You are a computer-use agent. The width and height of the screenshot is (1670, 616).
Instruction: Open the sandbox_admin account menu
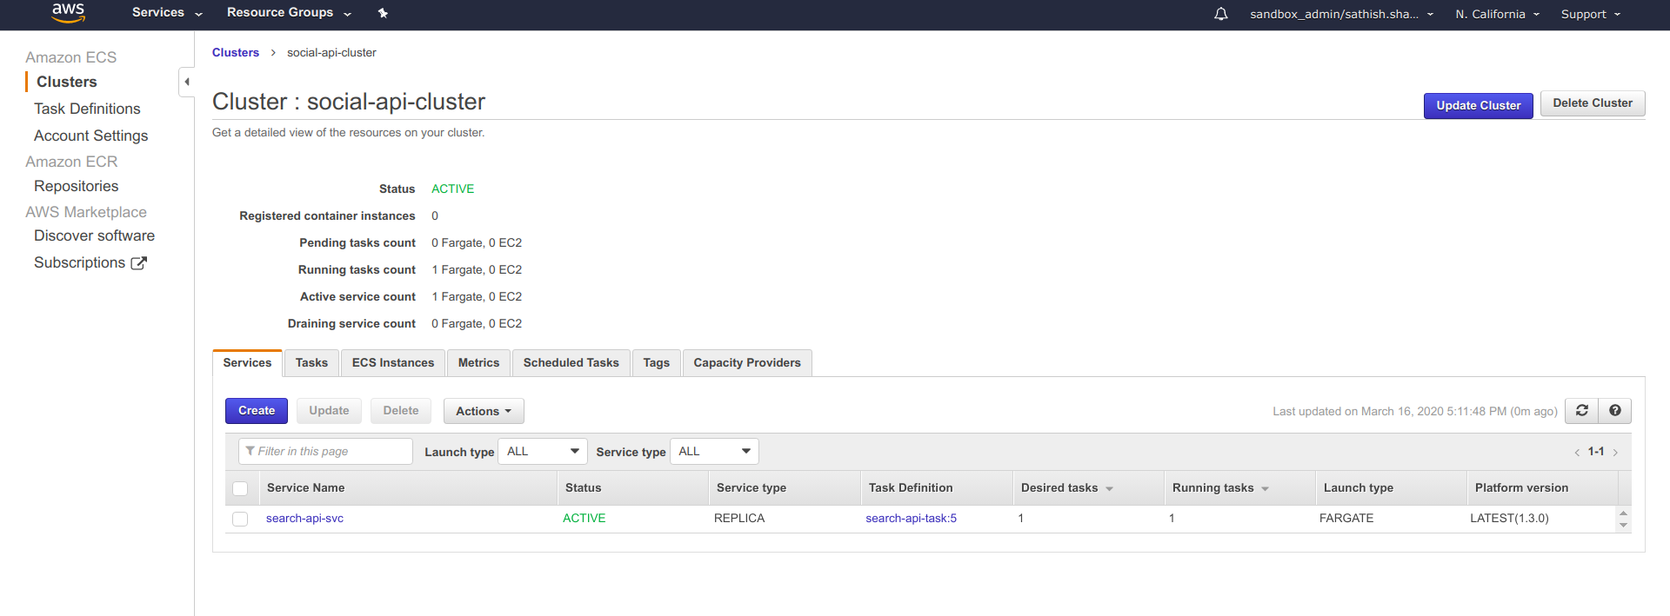click(x=1341, y=14)
